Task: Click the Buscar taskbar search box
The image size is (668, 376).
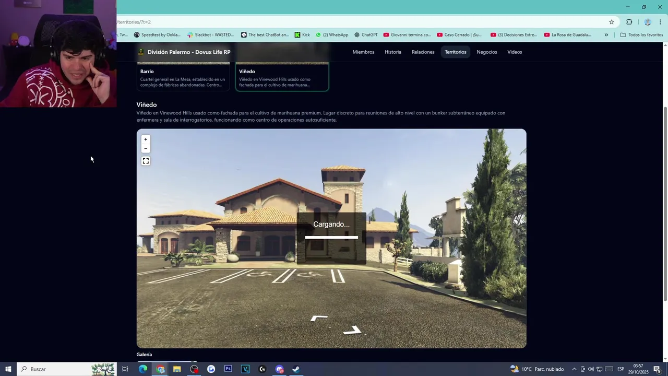Action: (67, 369)
